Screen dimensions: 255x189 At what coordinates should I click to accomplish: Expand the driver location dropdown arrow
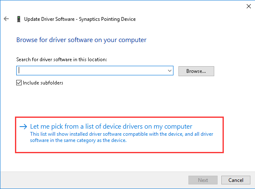tap(170, 71)
